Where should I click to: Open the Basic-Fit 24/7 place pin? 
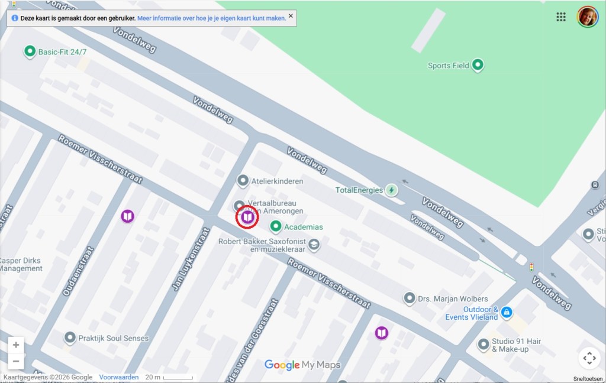click(x=30, y=52)
